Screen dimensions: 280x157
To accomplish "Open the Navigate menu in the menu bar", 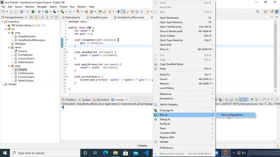I will point(42,7).
